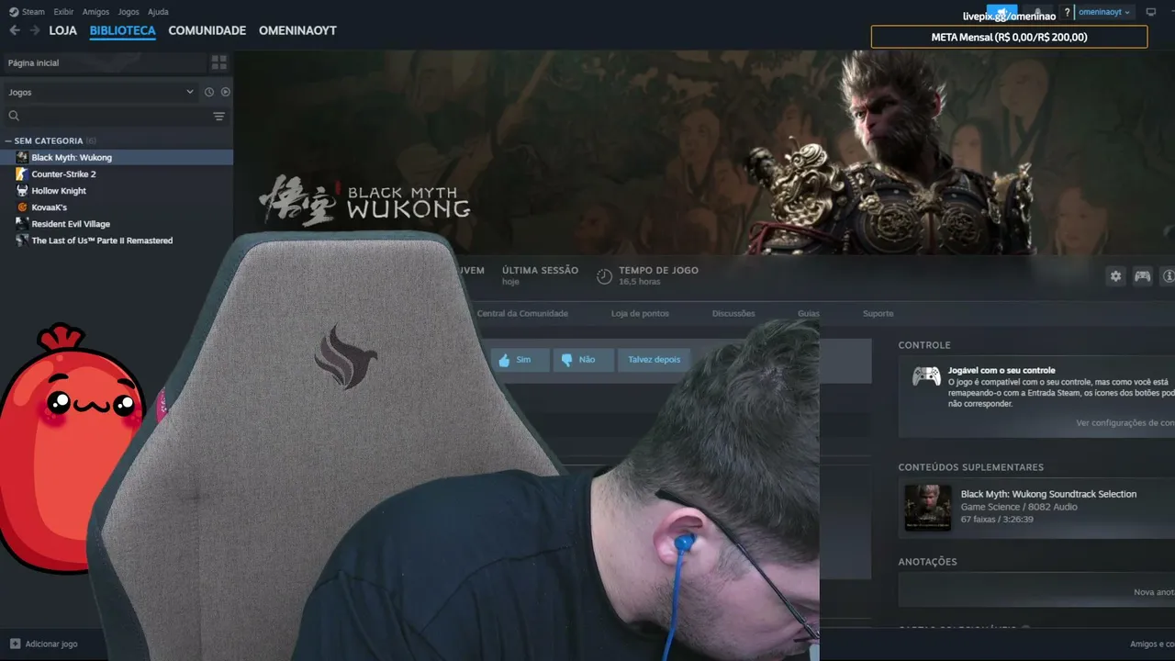Click the Counter-Strike 2 game icon
Screen dimensions: 1175x661
[x=22, y=174]
